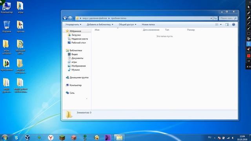The width and height of the screenshot is (251, 141).
Task: Go back with the Explorer back arrow
Action: click(x=65, y=18)
